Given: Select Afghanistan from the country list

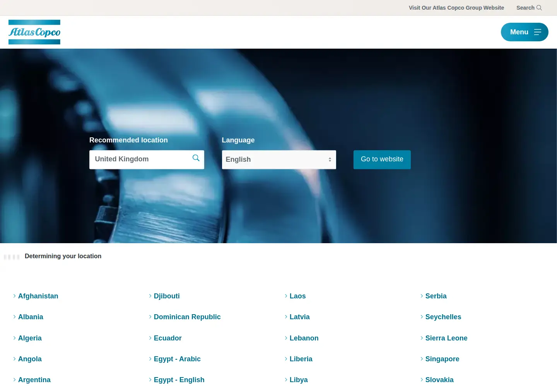Looking at the screenshot, I should (38, 296).
